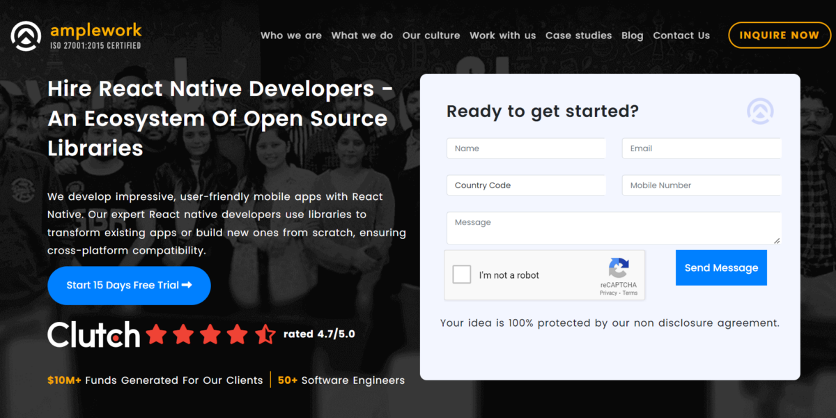Open the Blog page from the navigation
This screenshot has width=836, height=418.
point(632,35)
